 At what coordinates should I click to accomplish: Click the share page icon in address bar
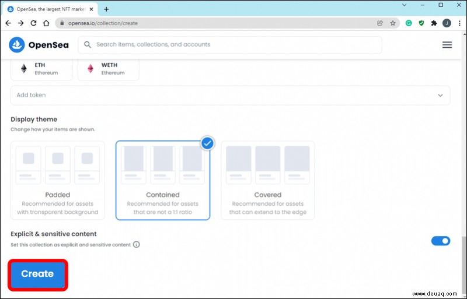[x=380, y=23]
